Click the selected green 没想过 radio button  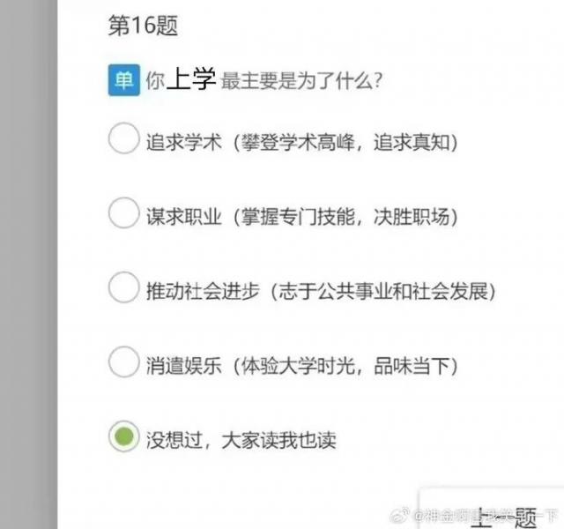tap(123, 436)
